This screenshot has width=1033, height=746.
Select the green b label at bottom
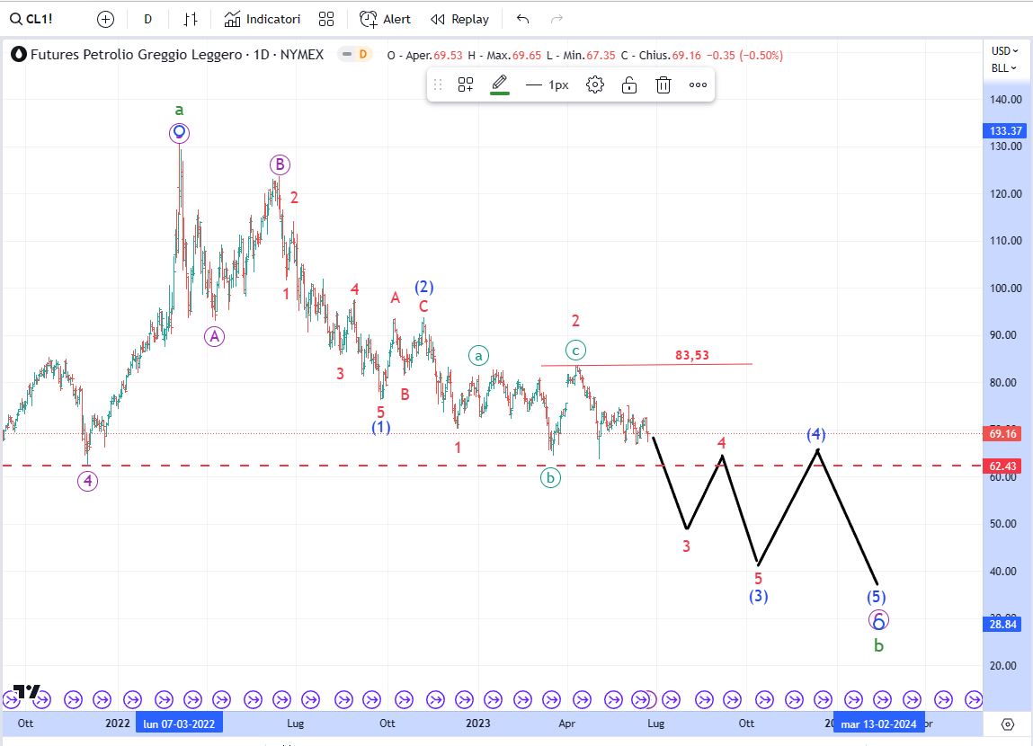[x=878, y=646]
